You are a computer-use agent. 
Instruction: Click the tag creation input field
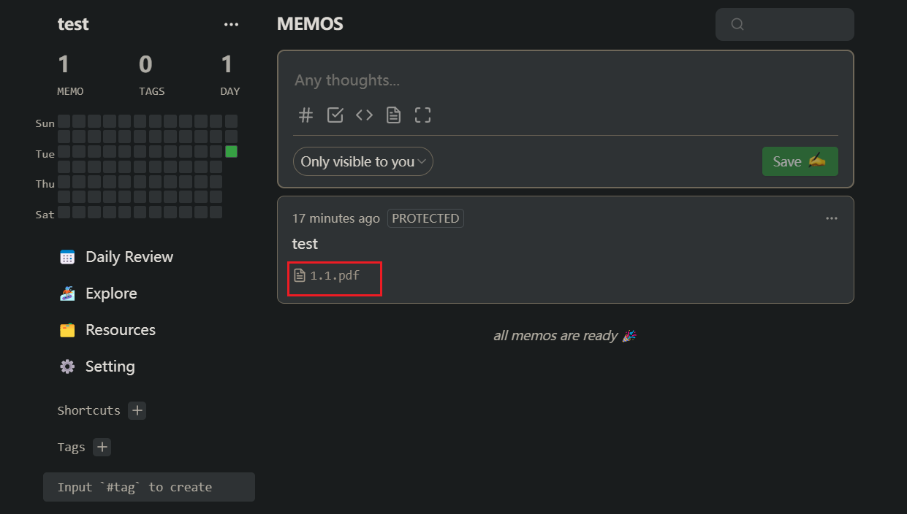[148, 486]
